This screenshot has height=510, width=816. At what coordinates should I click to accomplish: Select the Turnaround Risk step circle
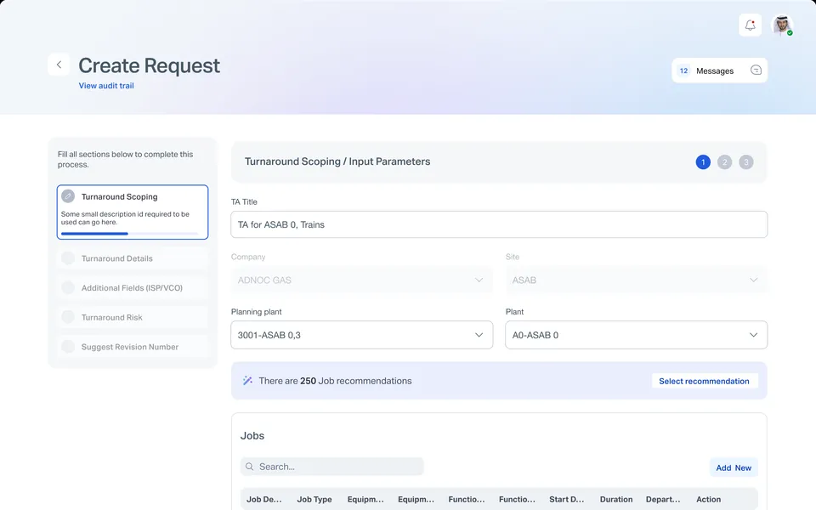click(68, 317)
